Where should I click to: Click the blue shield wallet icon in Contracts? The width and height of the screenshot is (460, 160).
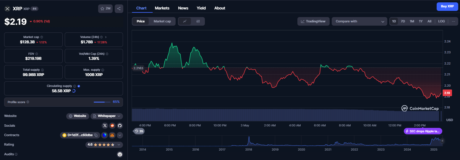[x=104, y=135]
